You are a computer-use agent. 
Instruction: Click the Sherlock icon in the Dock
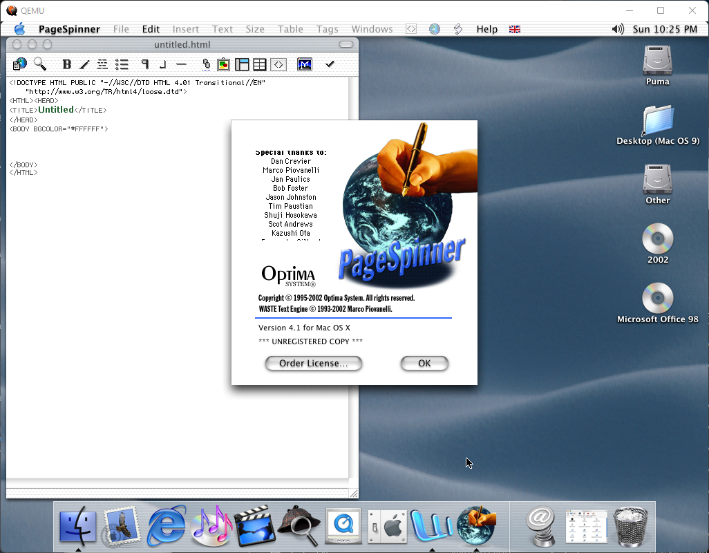(x=298, y=526)
